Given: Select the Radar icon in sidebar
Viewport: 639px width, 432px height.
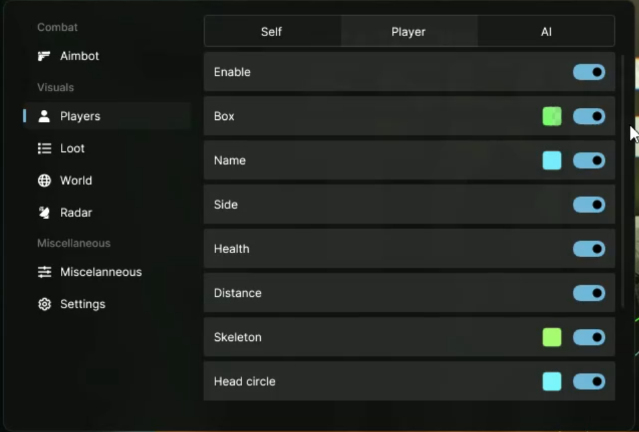Looking at the screenshot, I should (x=44, y=213).
